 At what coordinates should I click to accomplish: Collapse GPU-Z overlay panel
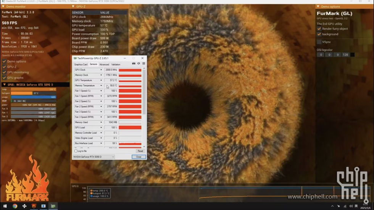tap(73, 6)
